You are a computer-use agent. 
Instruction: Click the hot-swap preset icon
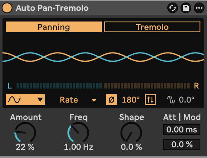click(173, 8)
